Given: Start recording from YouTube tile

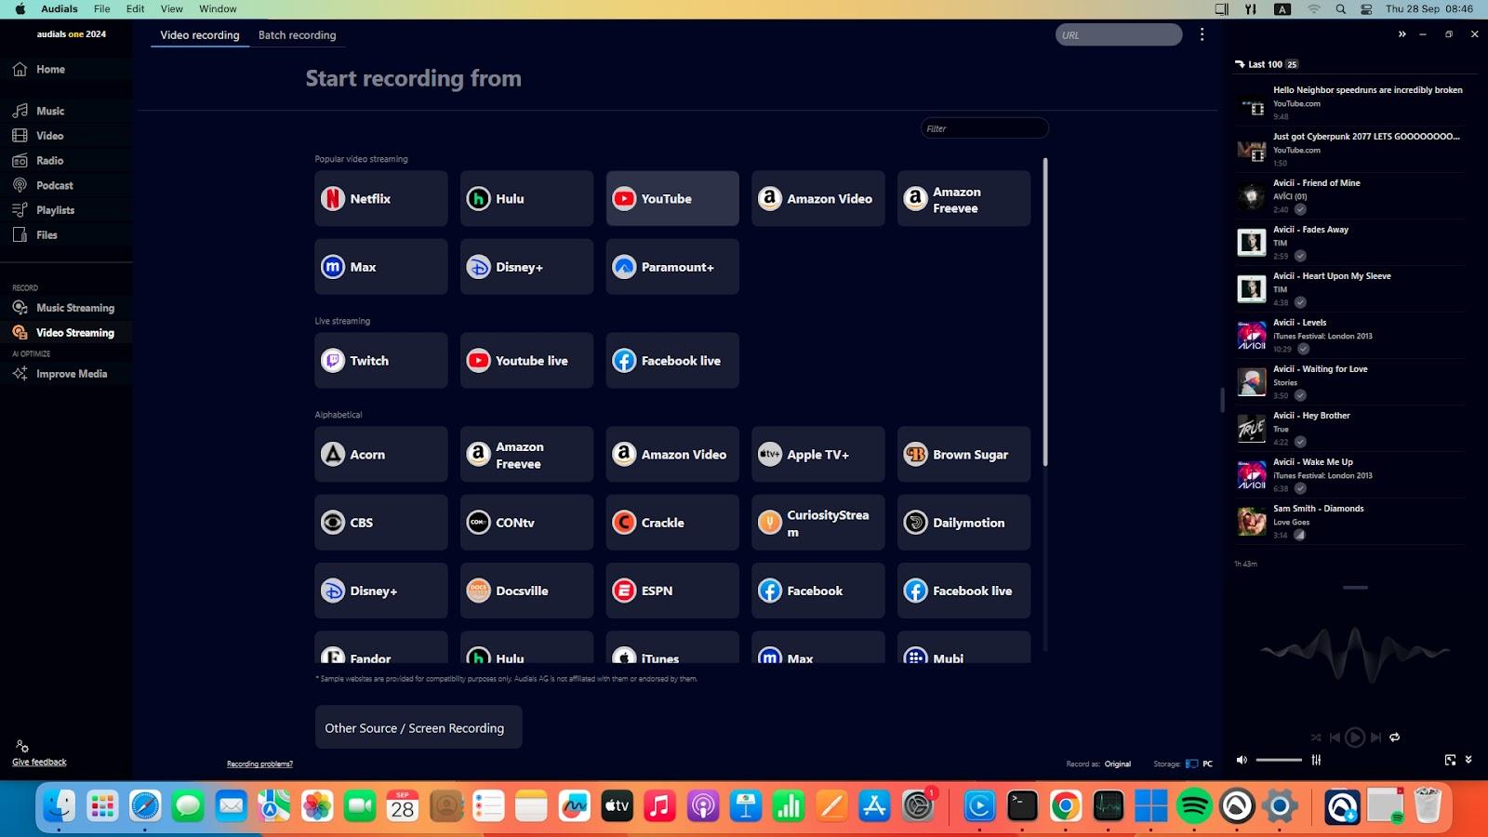Looking at the screenshot, I should coord(672,198).
